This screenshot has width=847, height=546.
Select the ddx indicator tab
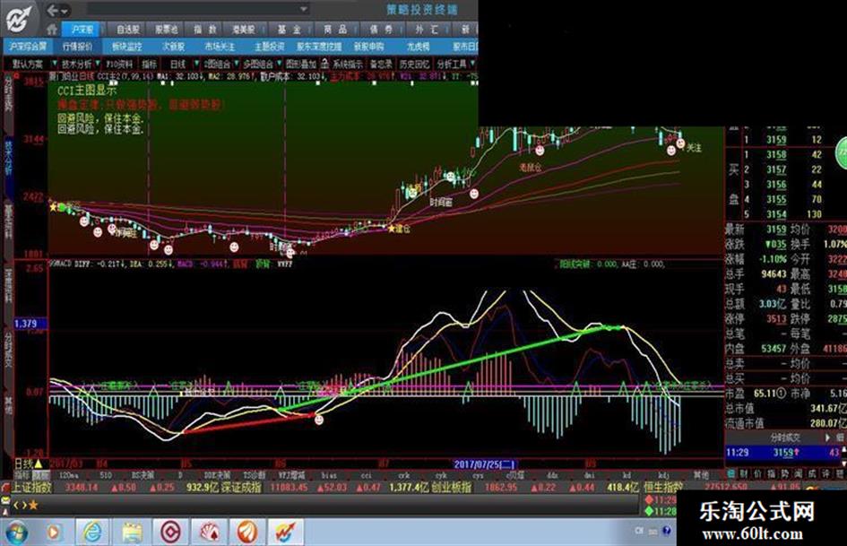point(552,474)
